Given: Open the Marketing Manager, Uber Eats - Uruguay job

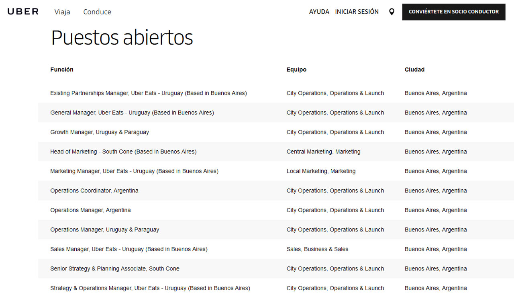Looking at the screenshot, I should 134,171.
